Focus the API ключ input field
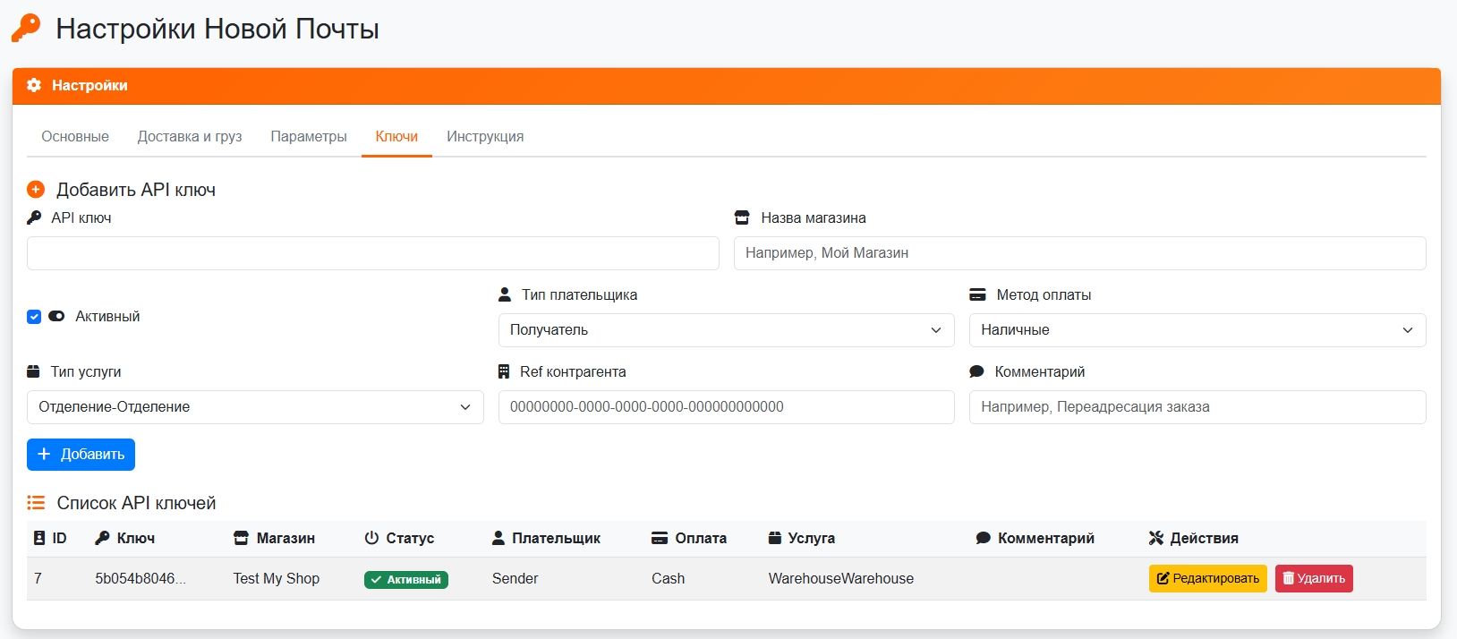This screenshot has width=1457, height=639. point(372,253)
